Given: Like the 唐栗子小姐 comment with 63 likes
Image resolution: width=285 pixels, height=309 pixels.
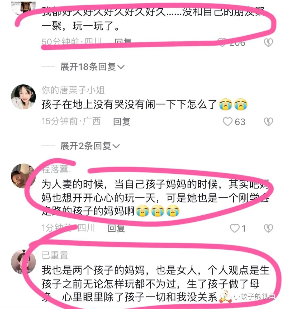Looking at the screenshot, I should click(x=227, y=122).
